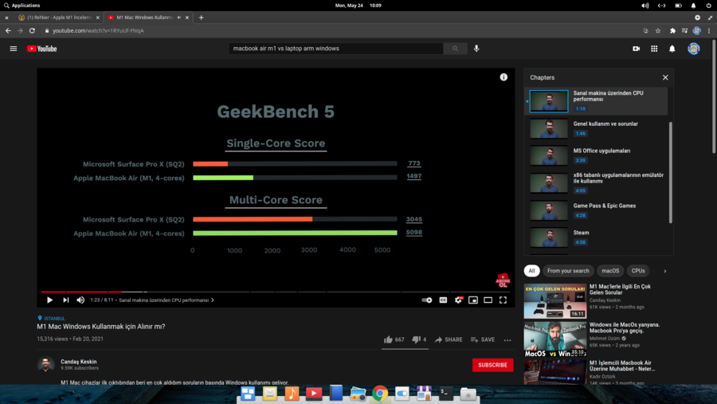Open Terminal from the dock
This screenshot has width=717, height=404.
pos(446,394)
